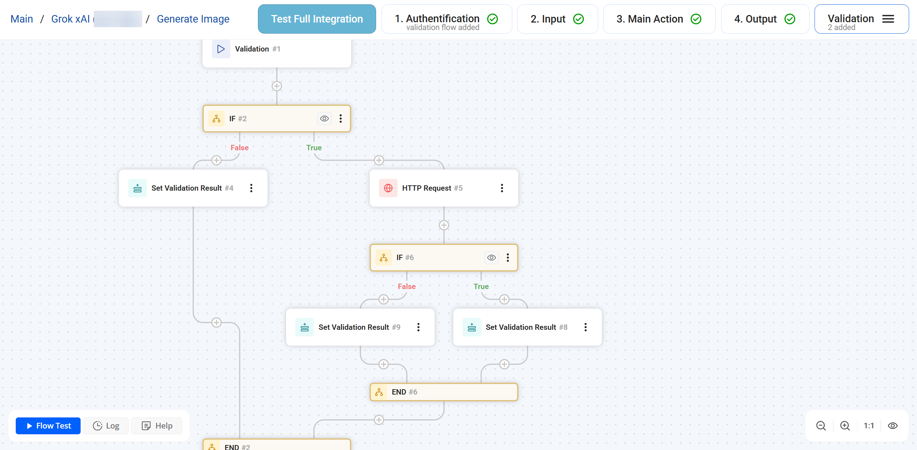Screen dimensions: 917x450
Task: Click the play icon on Validation #1 node
Action: [x=221, y=49]
